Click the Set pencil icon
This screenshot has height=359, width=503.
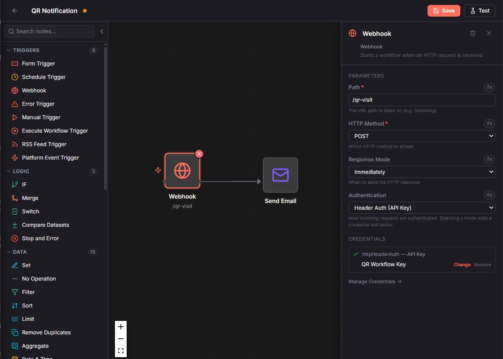[15, 265]
